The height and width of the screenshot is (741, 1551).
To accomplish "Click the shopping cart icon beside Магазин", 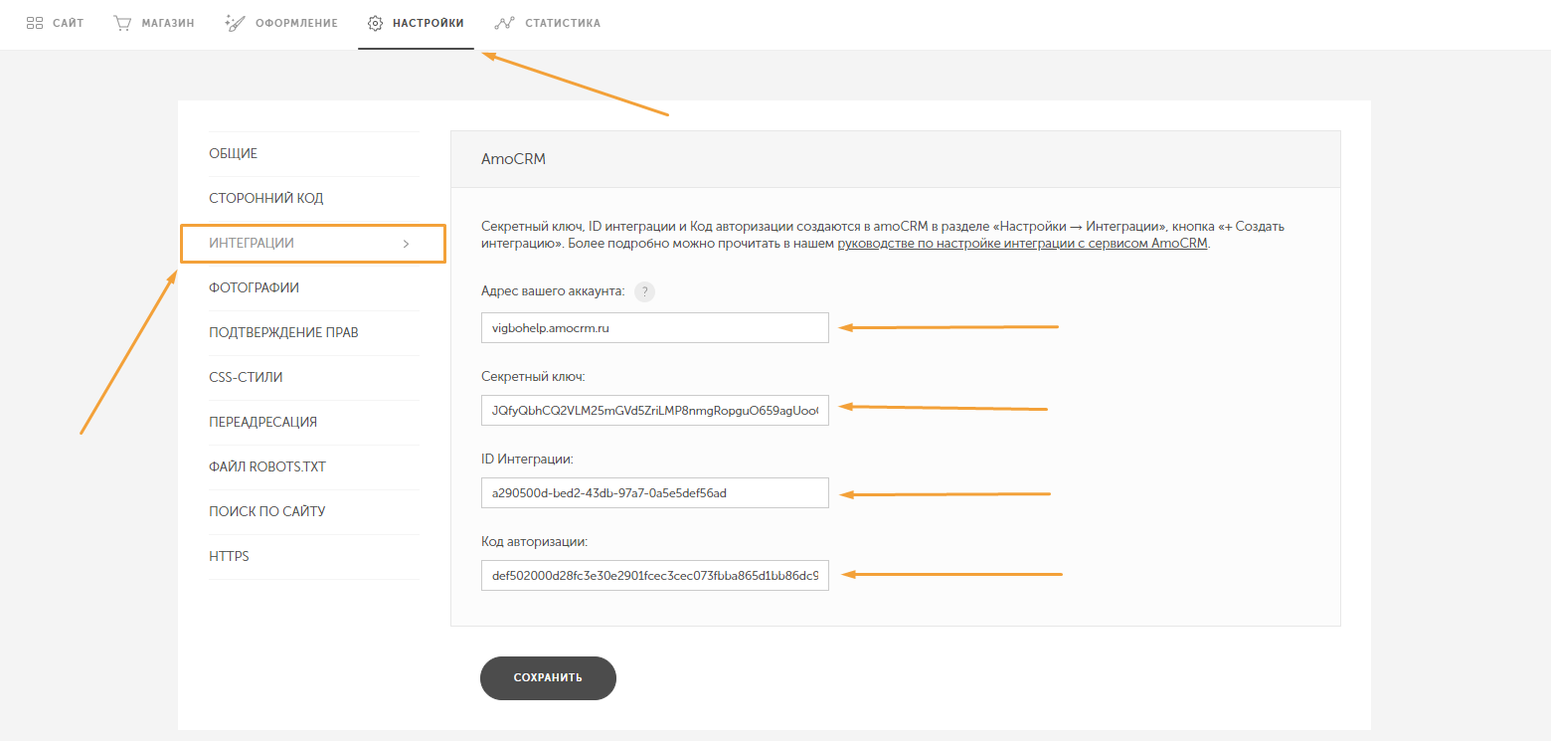I will pos(122,22).
